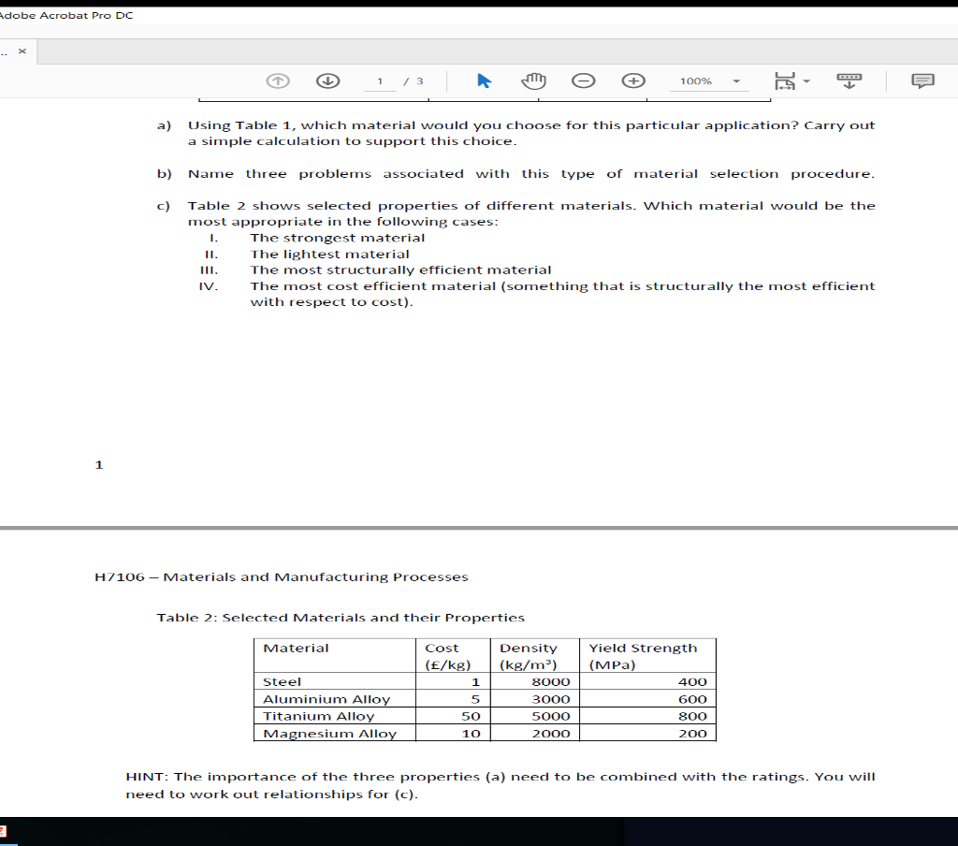Screen dimensions: 958x846
Task: Click the app icon in the bottom-left taskbar
Action: [x=5, y=828]
